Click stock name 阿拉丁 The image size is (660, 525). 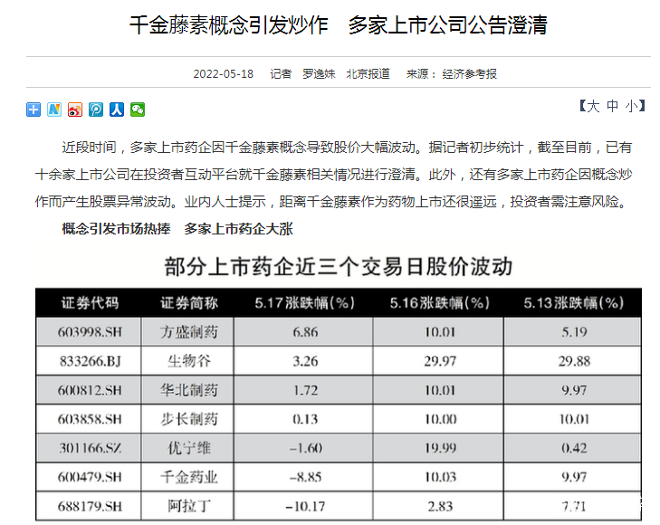[189, 506]
